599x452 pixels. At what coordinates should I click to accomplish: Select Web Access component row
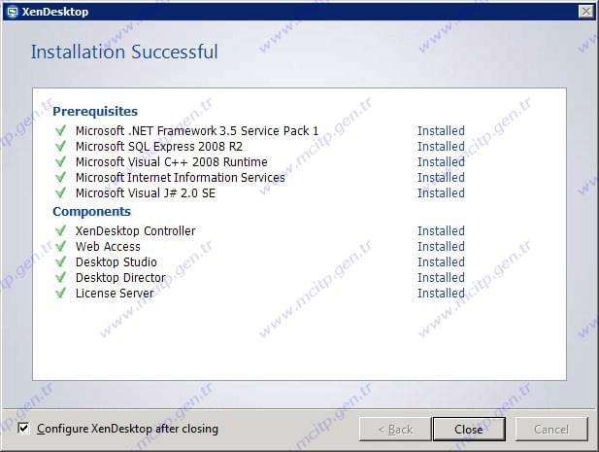click(260, 247)
